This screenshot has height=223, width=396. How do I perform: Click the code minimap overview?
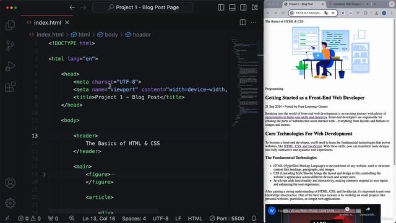[244, 82]
